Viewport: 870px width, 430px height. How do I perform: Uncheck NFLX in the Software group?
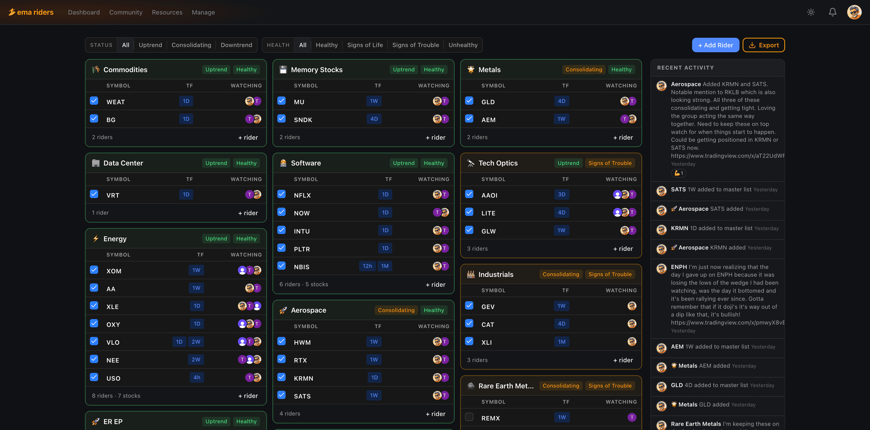(x=281, y=194)
